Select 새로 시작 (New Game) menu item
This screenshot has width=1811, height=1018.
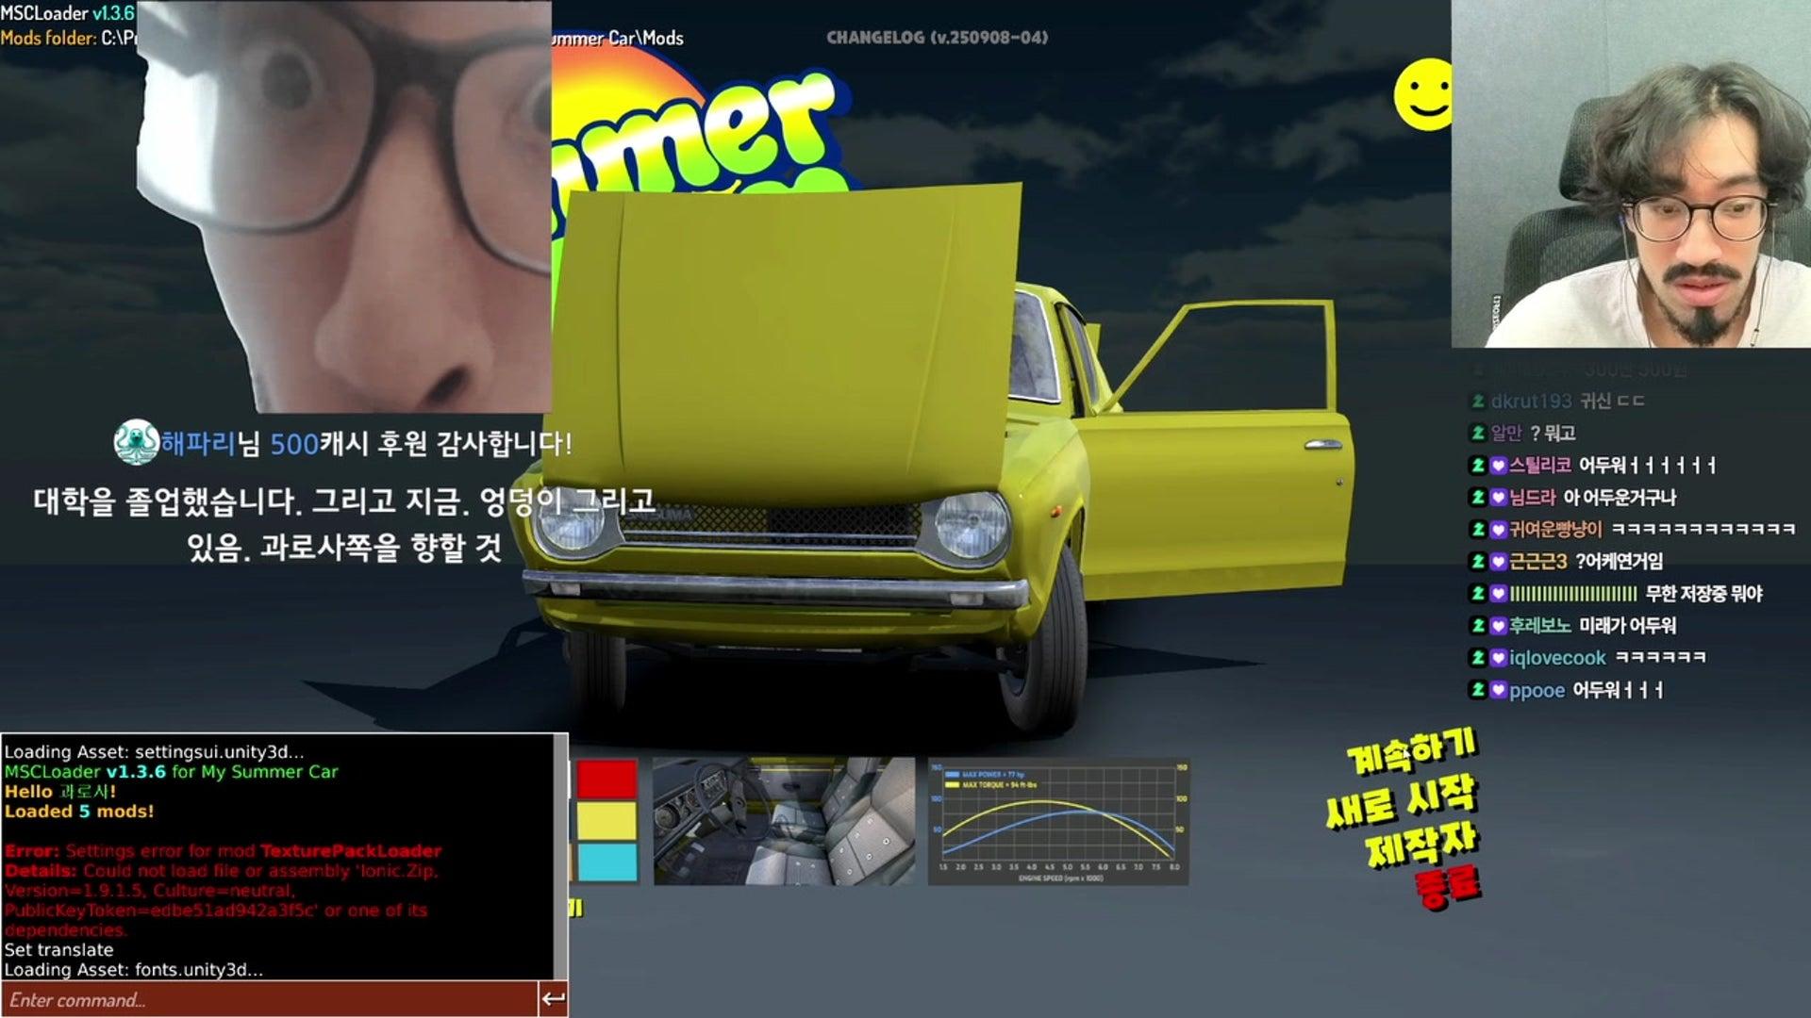[1401, 801]
